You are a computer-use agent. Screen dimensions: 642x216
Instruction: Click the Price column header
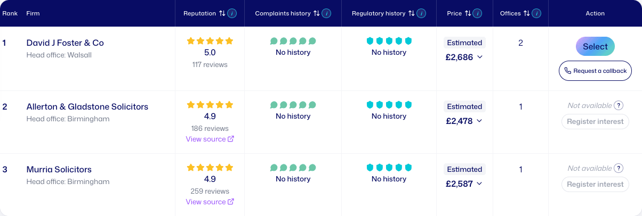pyautogui.click(x=454, y=13)
